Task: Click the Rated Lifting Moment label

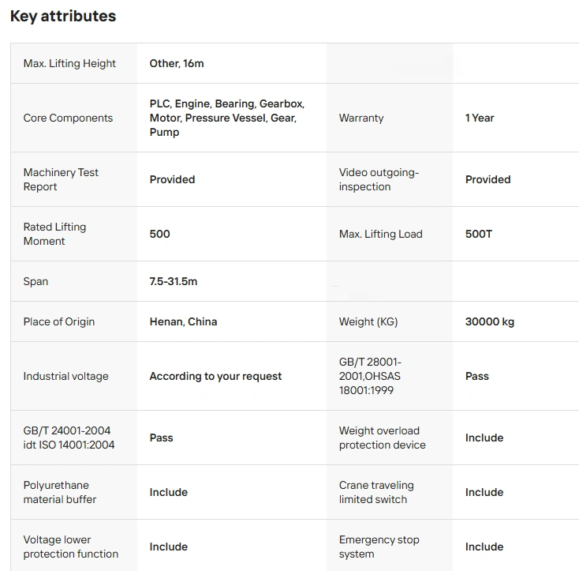Action: pos(54,234)
